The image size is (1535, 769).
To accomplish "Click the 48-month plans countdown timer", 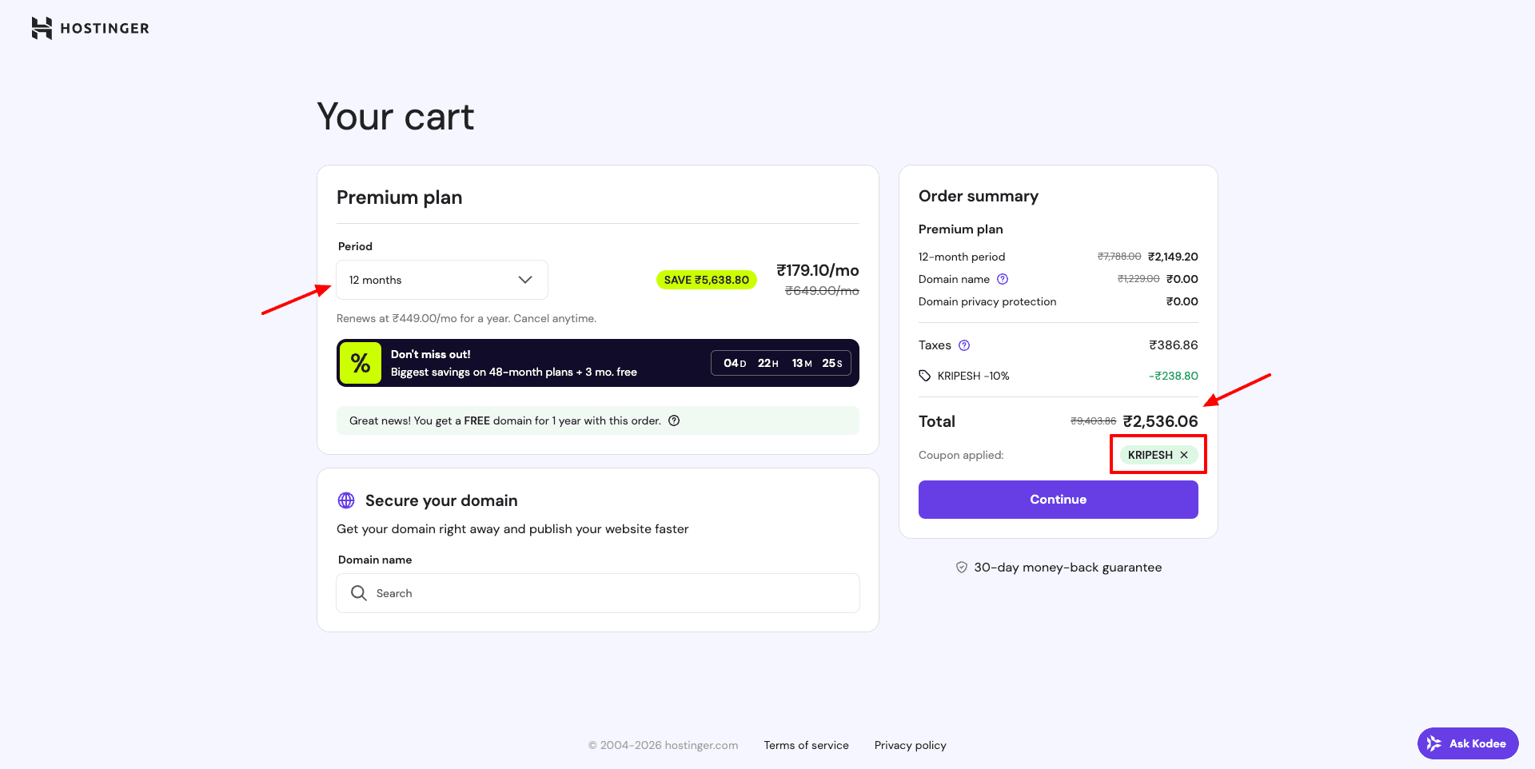I will [781, 363].
